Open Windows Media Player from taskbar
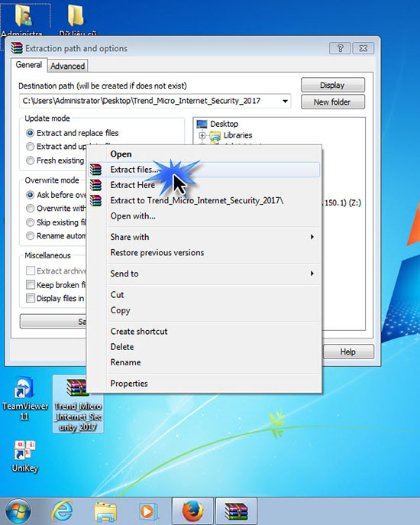 (x=148, y=512)
